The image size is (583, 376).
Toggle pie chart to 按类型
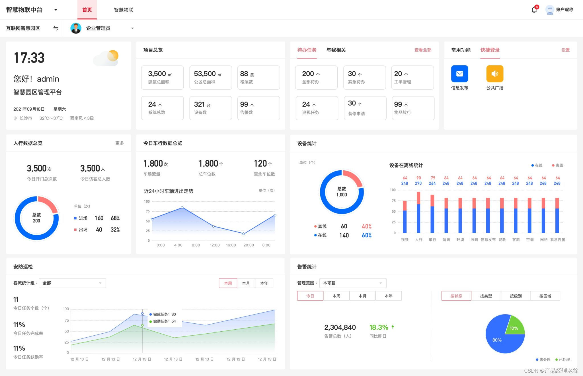coord(486,296)
